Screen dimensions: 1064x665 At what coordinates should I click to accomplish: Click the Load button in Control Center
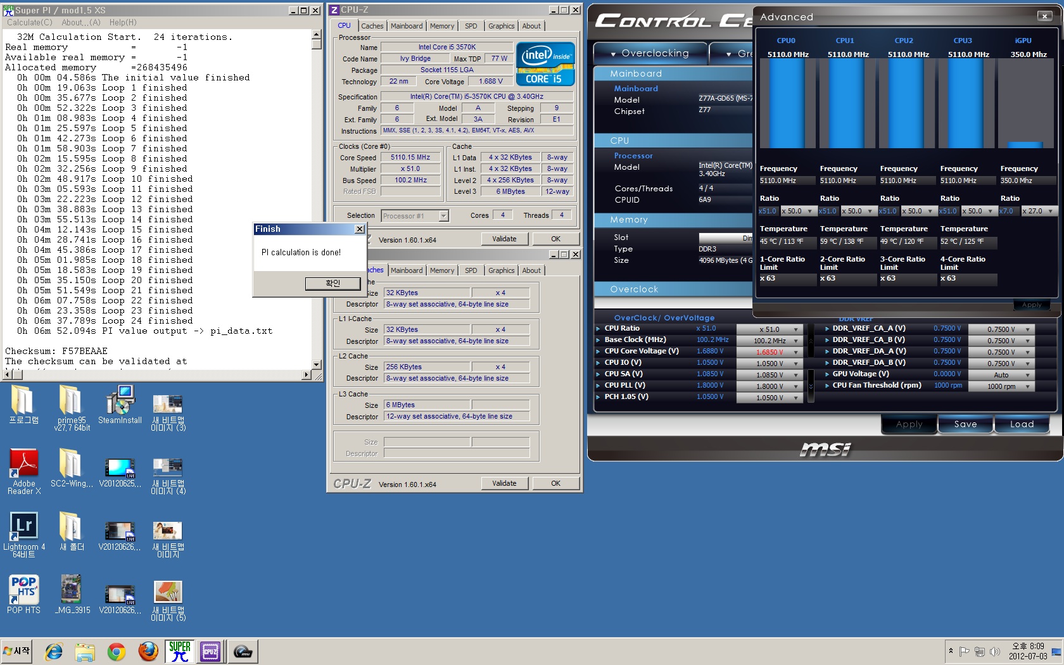pos(1022,424)
